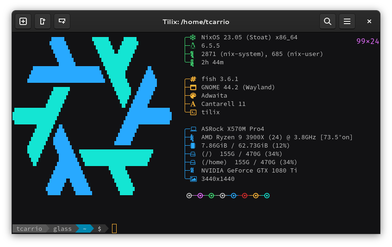
Task: Click the Adwaita palette icon
Action: click(193, 96)
